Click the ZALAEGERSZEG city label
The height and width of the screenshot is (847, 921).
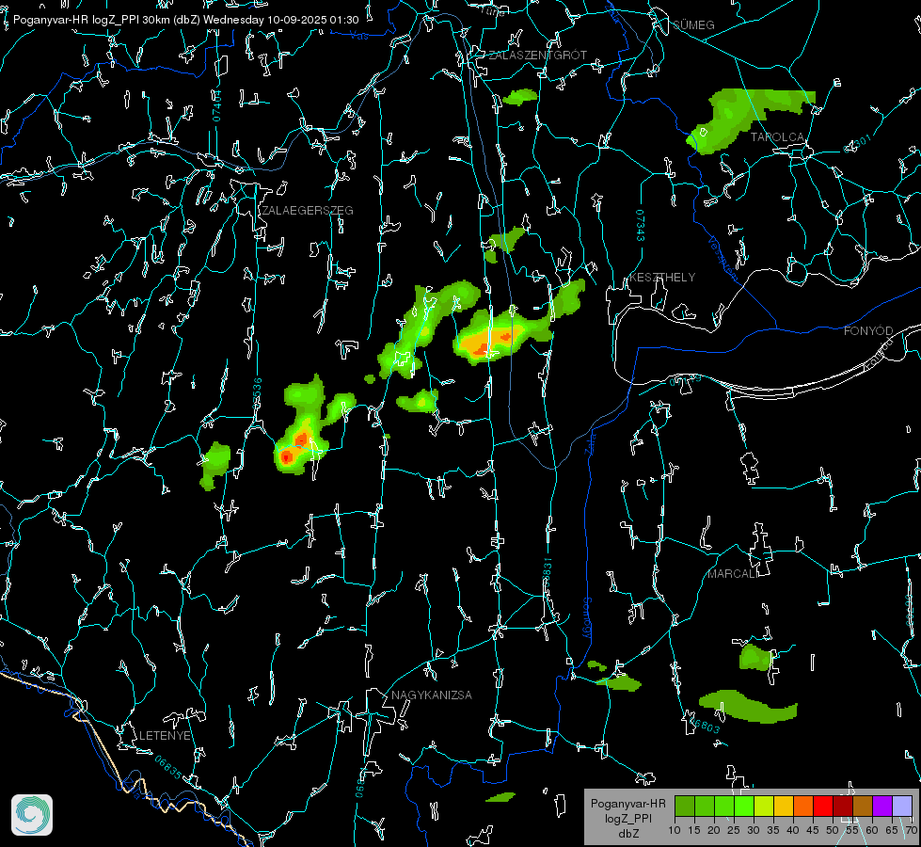coord(308,211)
